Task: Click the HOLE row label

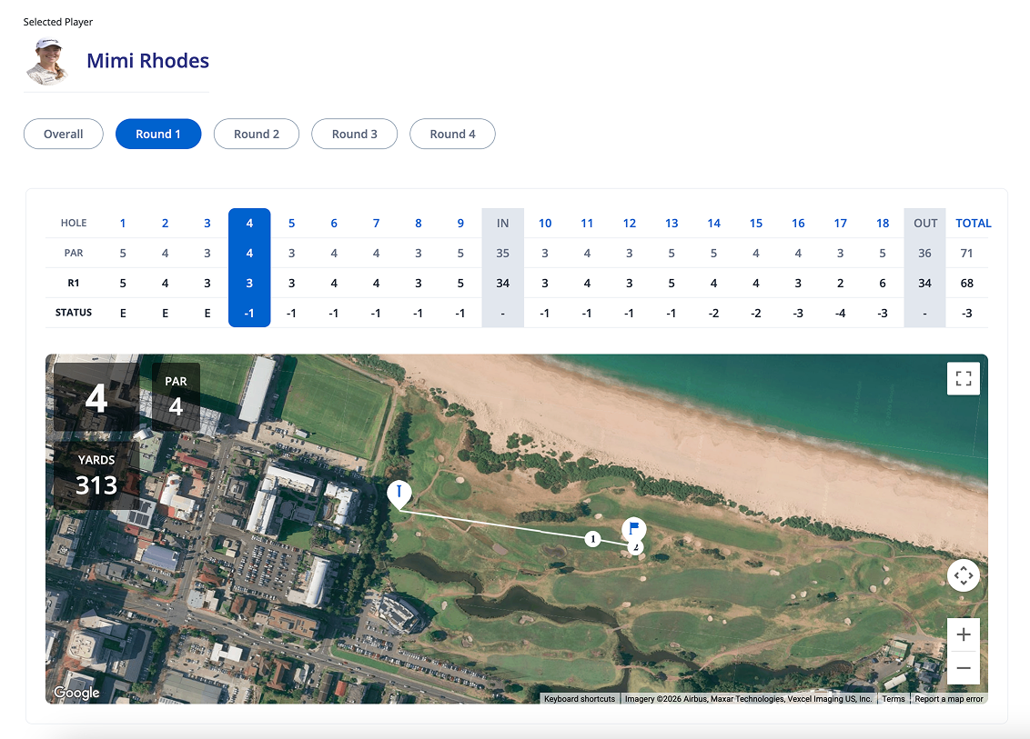Action: pyautogui.click(x=74, y=223)
